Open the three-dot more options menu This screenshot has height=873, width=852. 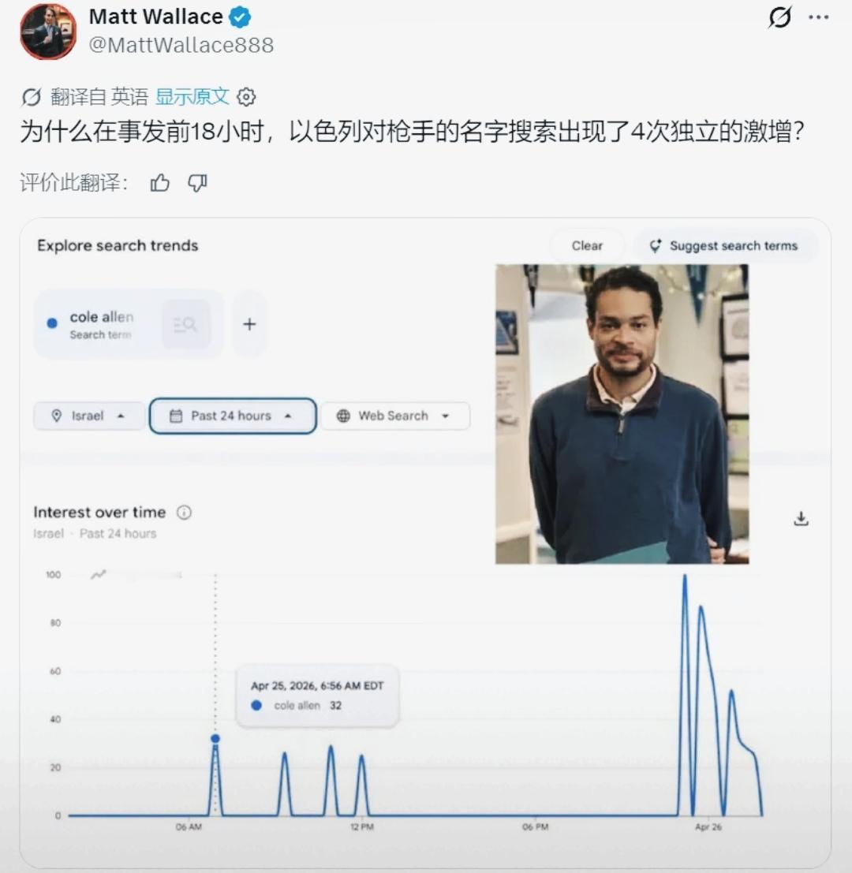pyautogui.click(x=818, y=17)
